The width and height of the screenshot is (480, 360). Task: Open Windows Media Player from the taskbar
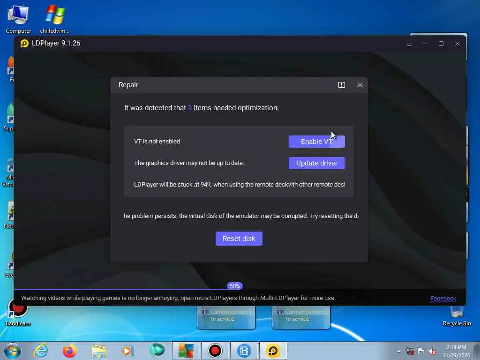click(127, 351)
